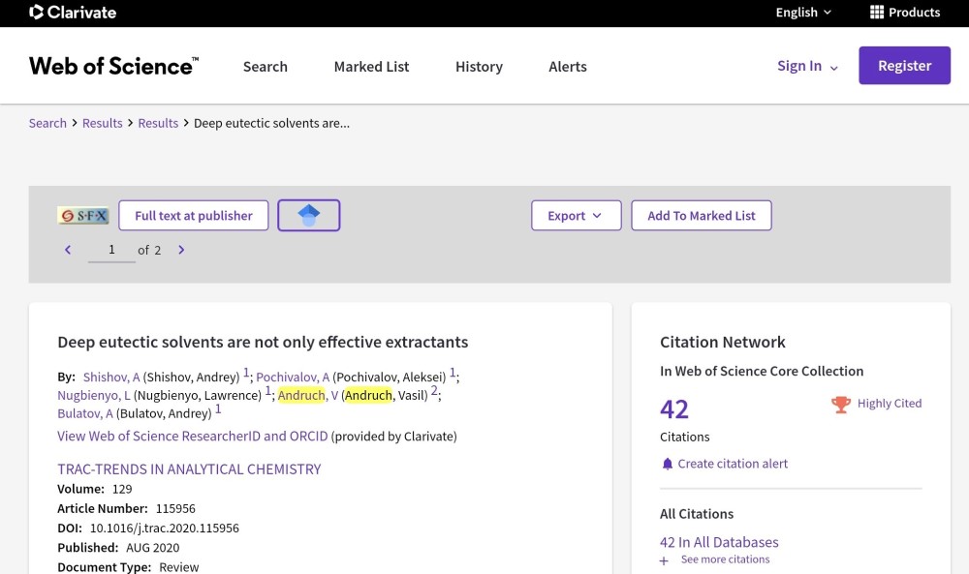
Task: Open the Products grid menu
Action: point(905,13)
